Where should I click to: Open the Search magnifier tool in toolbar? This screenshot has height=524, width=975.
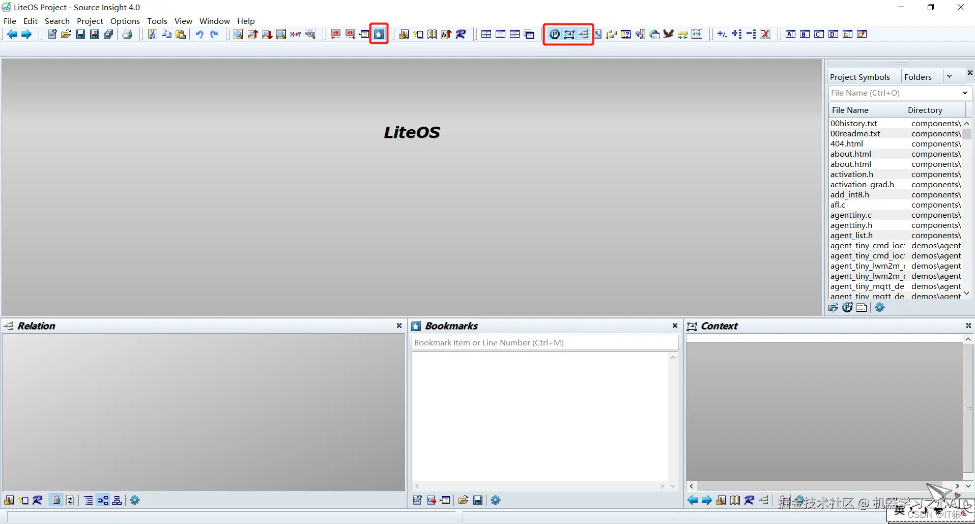238,34
